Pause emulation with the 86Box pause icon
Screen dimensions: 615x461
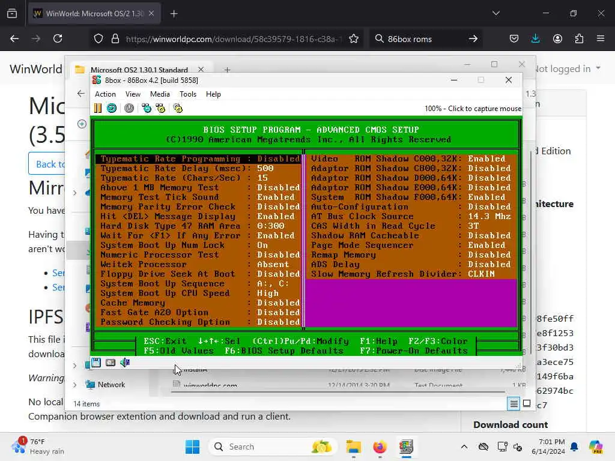coord(98,108)
